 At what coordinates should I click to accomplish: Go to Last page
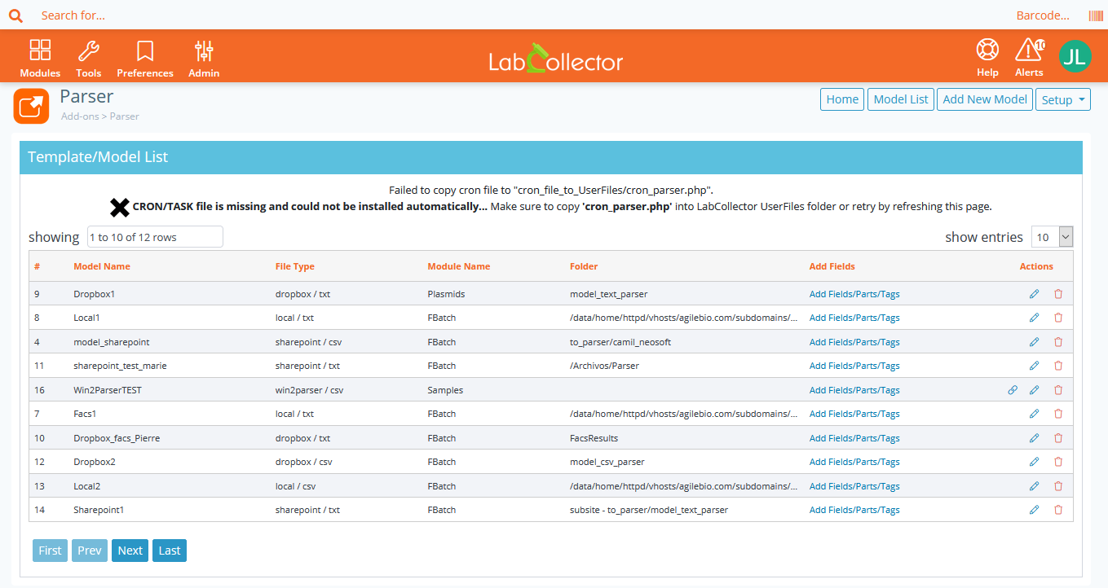(x=170, y=551)
